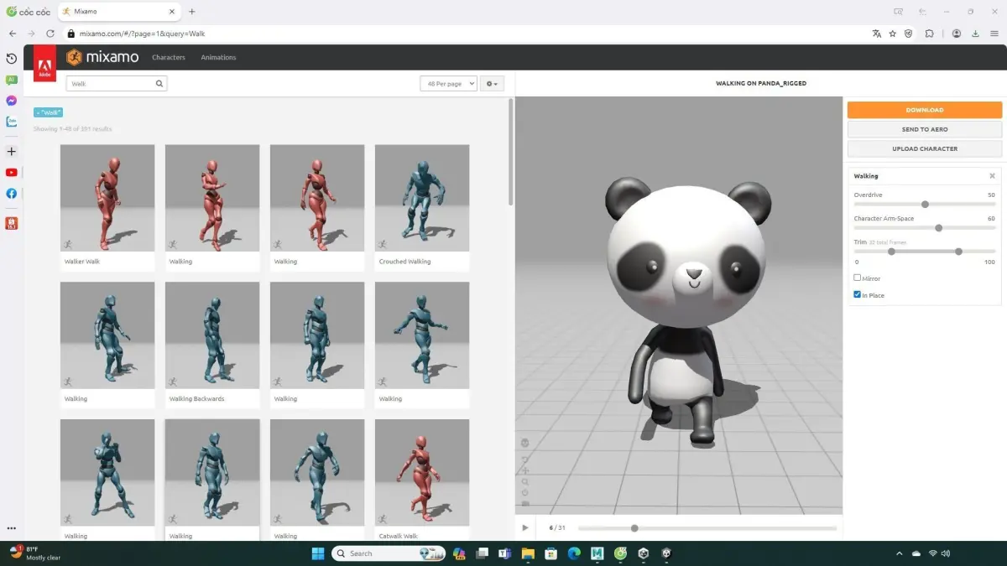Open Zalo in the browser sidebar
The image size is (1007, 566).
12,122
